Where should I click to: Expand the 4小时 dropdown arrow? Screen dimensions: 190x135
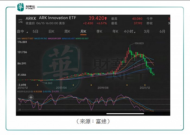click(x=135, y=32)
